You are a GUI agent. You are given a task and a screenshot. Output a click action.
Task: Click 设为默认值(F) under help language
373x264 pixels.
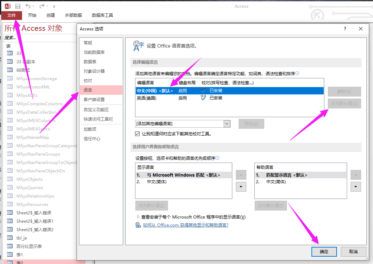point(271,206)
